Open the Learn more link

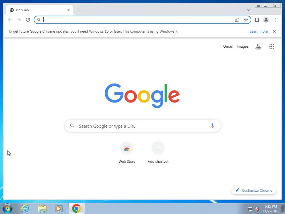click(x=259, y=31)
